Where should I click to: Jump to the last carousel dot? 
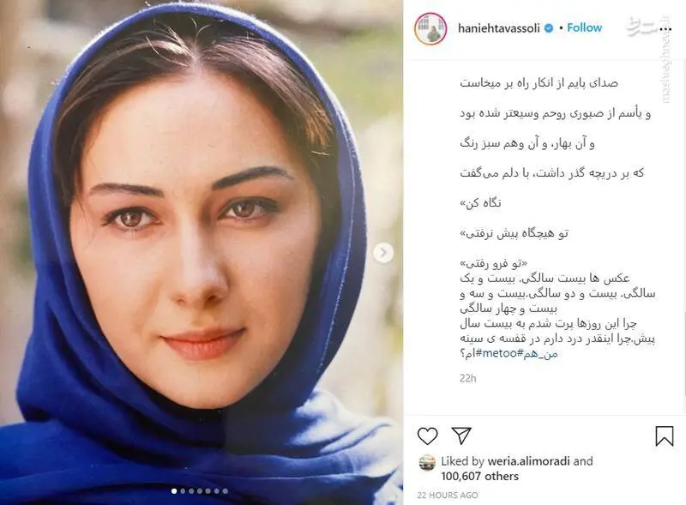point(226,491)
